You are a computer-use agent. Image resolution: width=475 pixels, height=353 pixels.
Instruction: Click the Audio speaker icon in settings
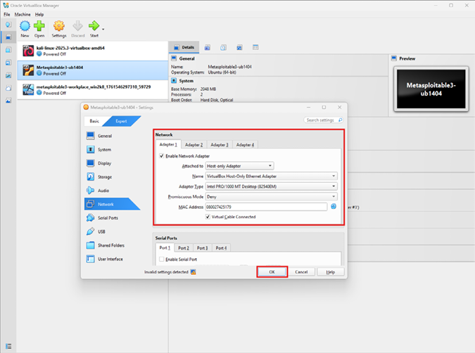click(90, 190)
